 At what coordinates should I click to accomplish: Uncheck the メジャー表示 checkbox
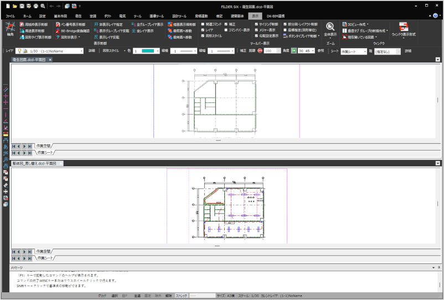coord(256,30)
